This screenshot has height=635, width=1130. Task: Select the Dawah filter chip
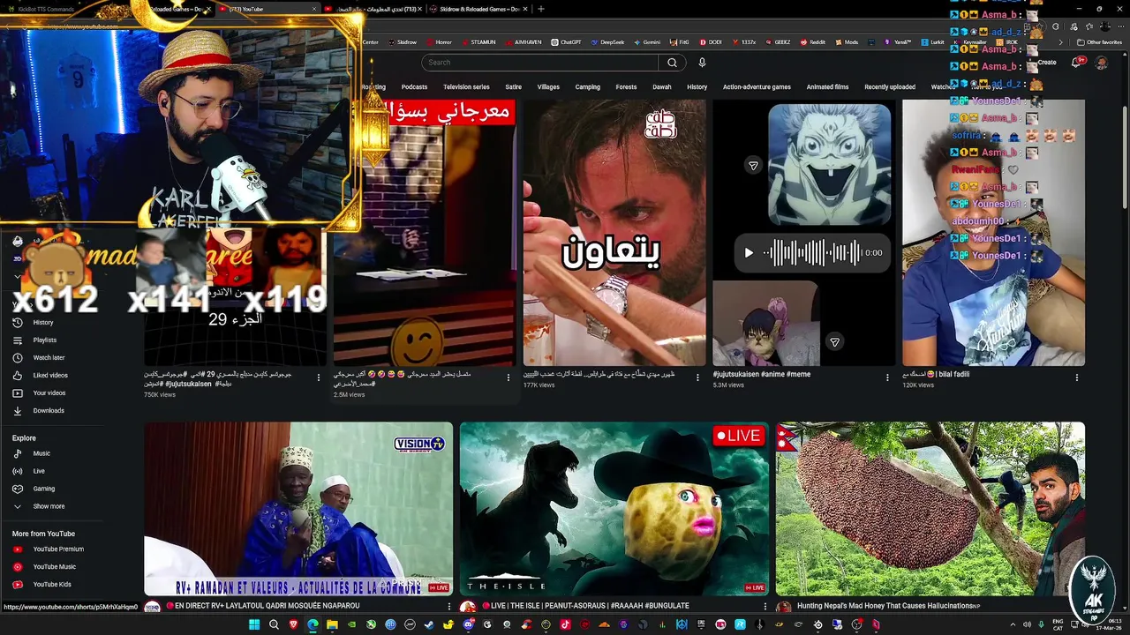(x=662, y=87)
